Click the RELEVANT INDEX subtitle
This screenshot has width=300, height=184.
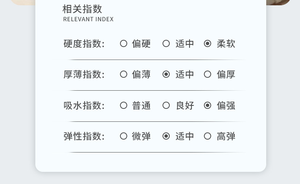(x=88, y=19)
